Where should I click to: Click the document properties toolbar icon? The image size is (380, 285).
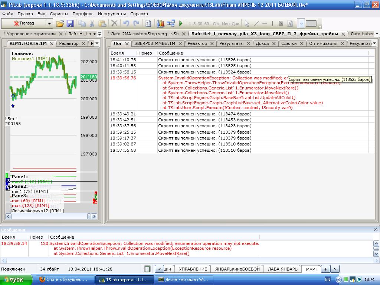[148, 23]
